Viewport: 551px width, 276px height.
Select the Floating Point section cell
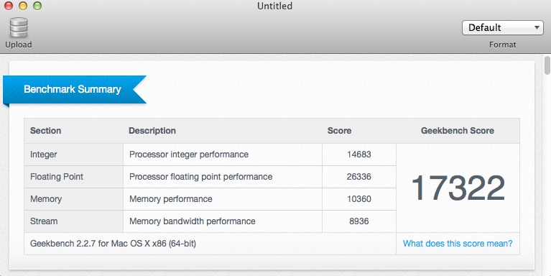[x=74, y=177]
